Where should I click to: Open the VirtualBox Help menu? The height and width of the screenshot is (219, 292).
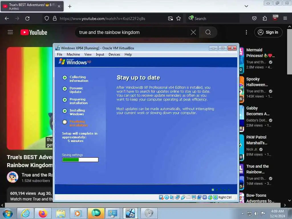click(x=128, y=54)
